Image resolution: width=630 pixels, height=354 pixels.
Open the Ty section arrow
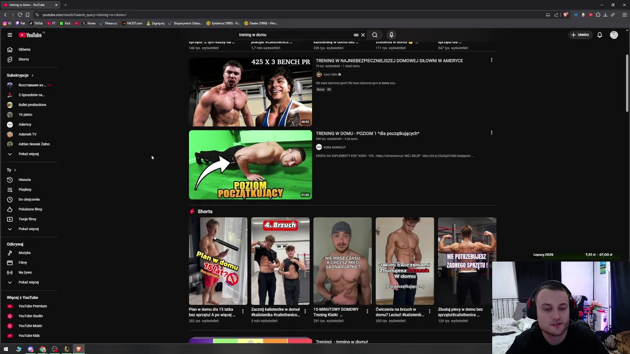pyautogui.click(x=15, y=170)
